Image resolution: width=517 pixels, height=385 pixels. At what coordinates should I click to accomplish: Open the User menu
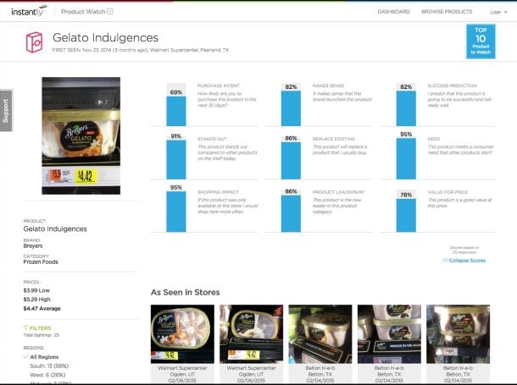[x=498, y=12]
